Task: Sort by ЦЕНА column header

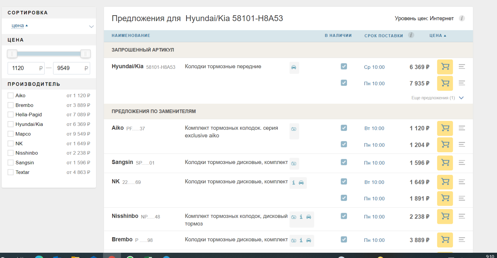Action: pyautogui.click(x=438, y=36)
